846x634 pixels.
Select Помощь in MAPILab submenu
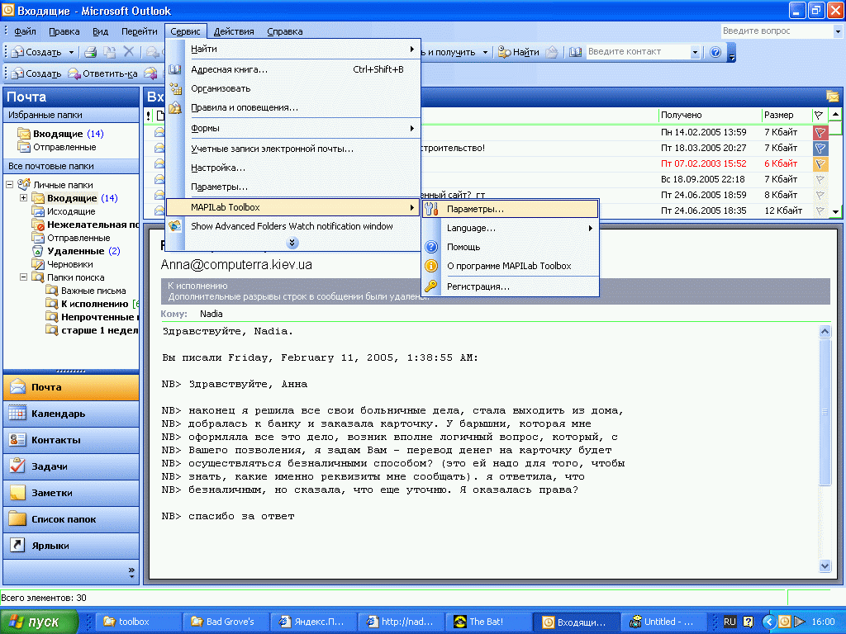510,247
